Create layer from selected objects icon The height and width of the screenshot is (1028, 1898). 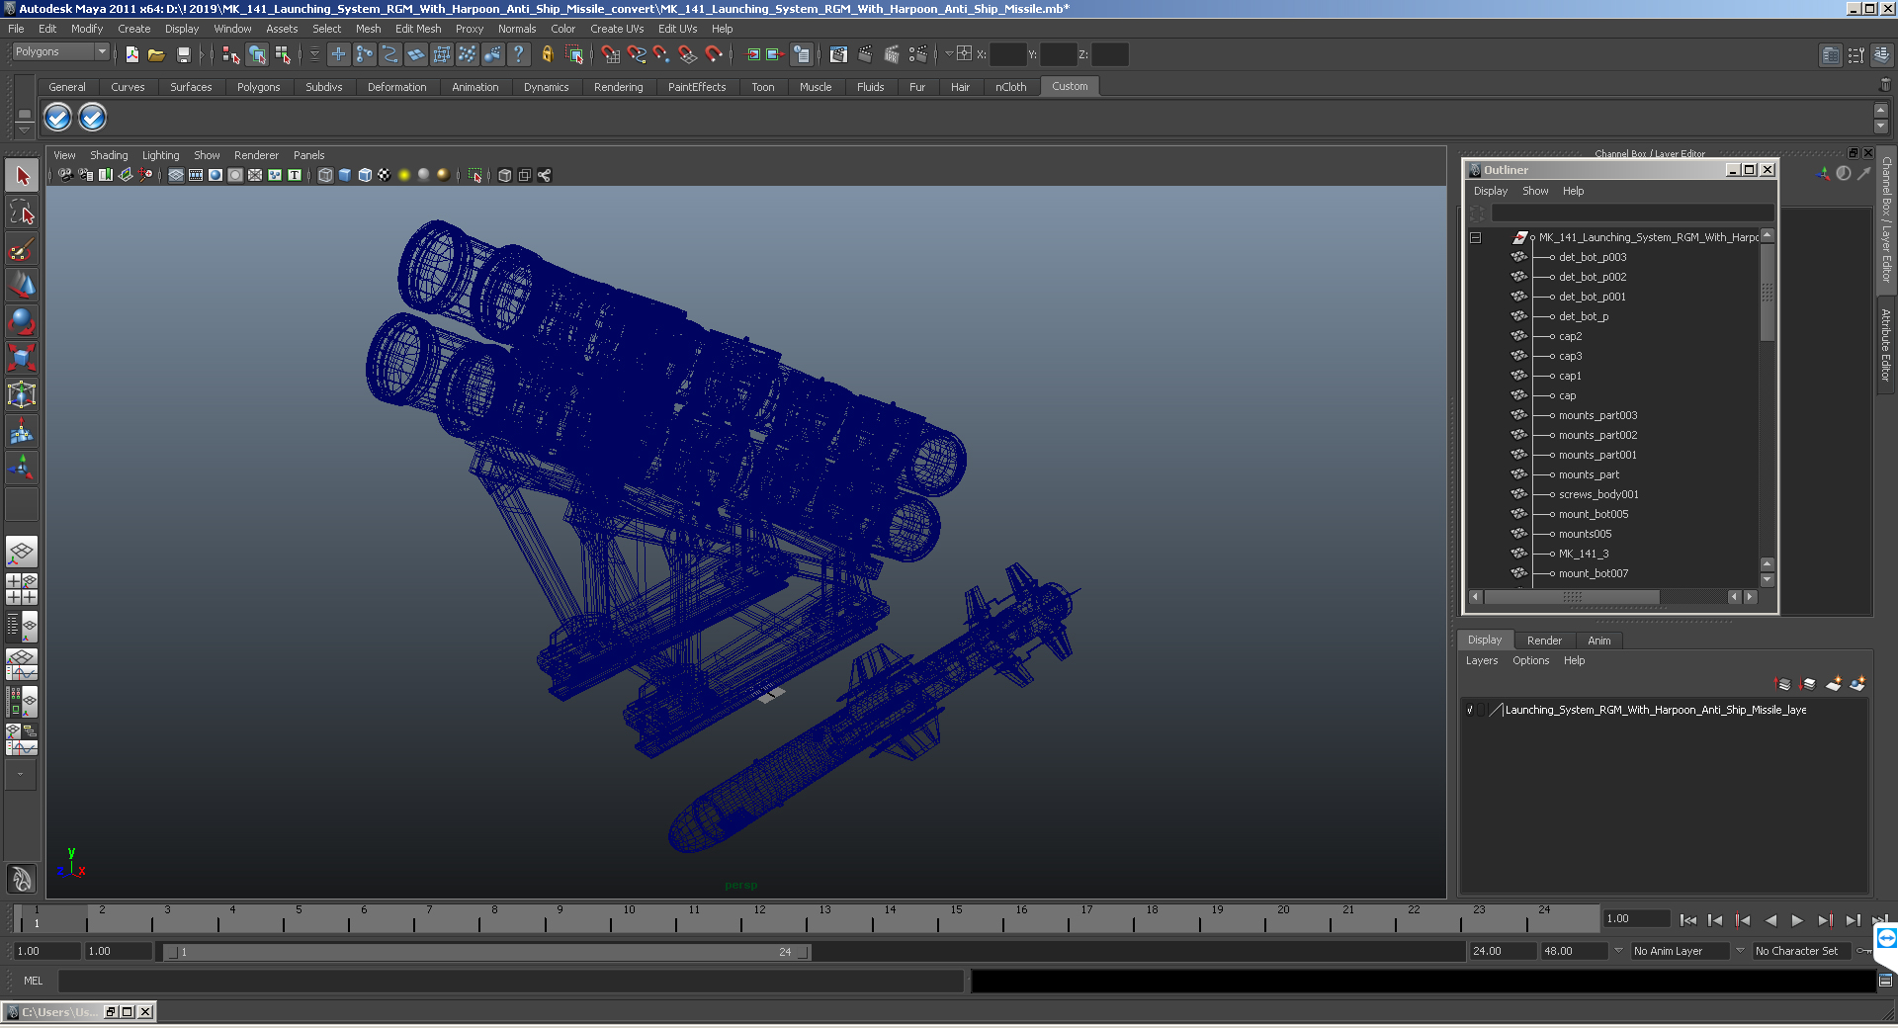1857,684
